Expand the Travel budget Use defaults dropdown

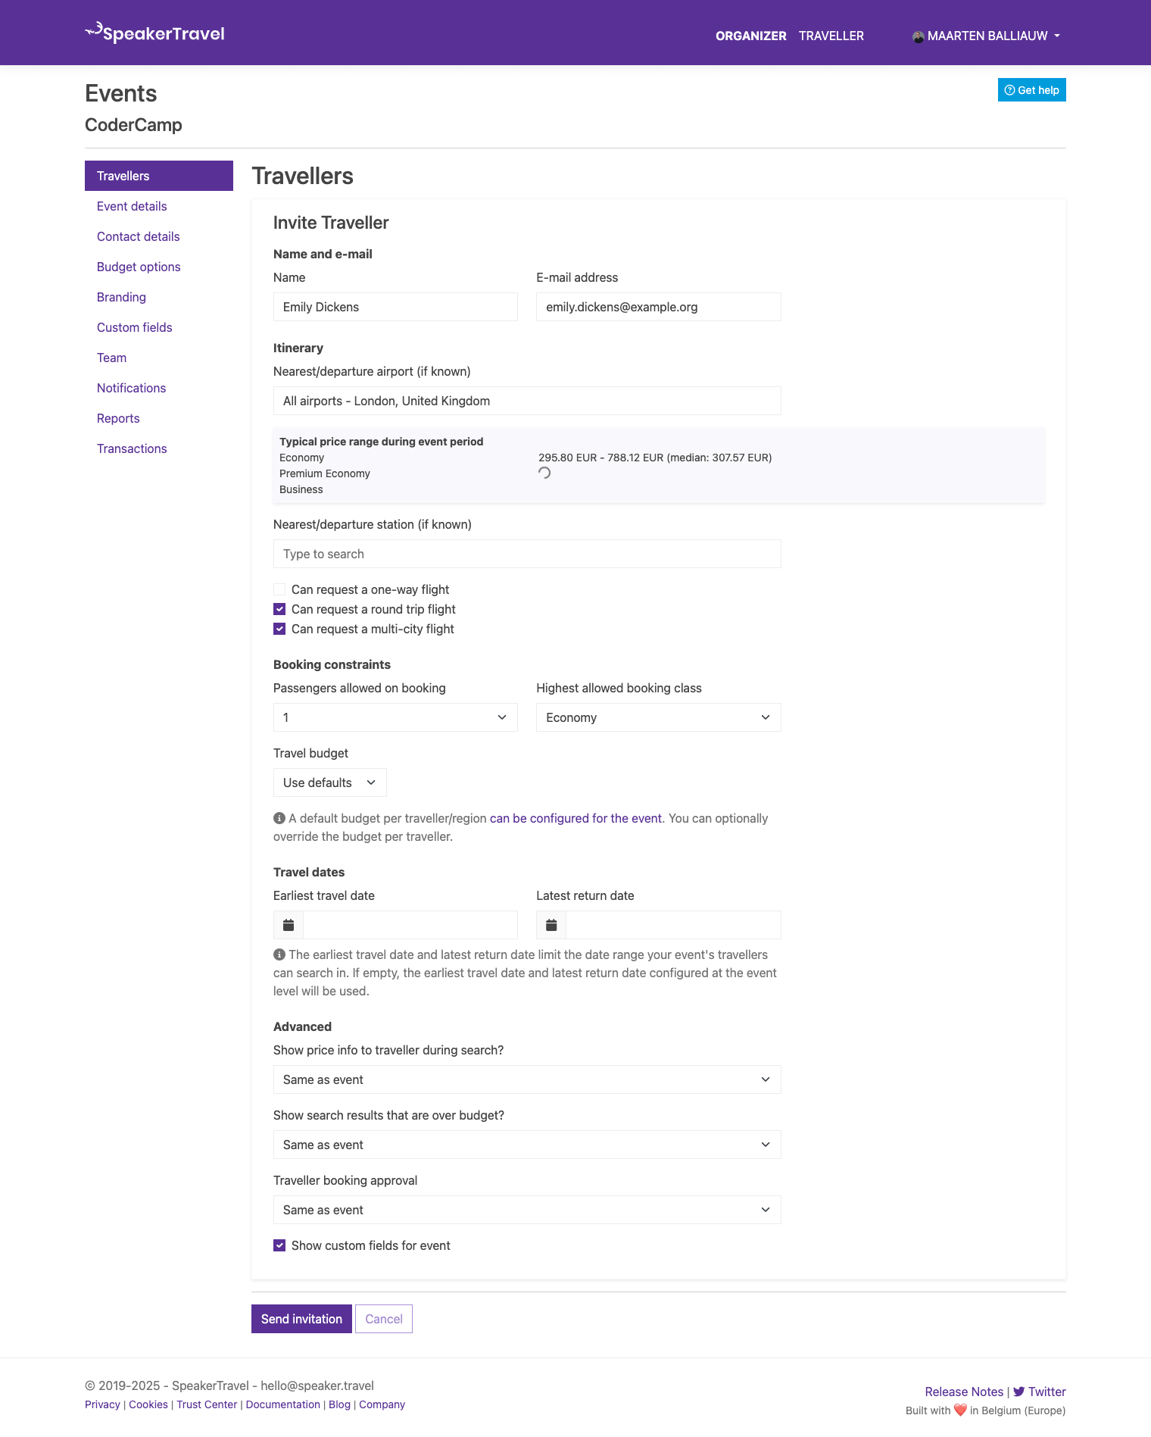(329, 783)
